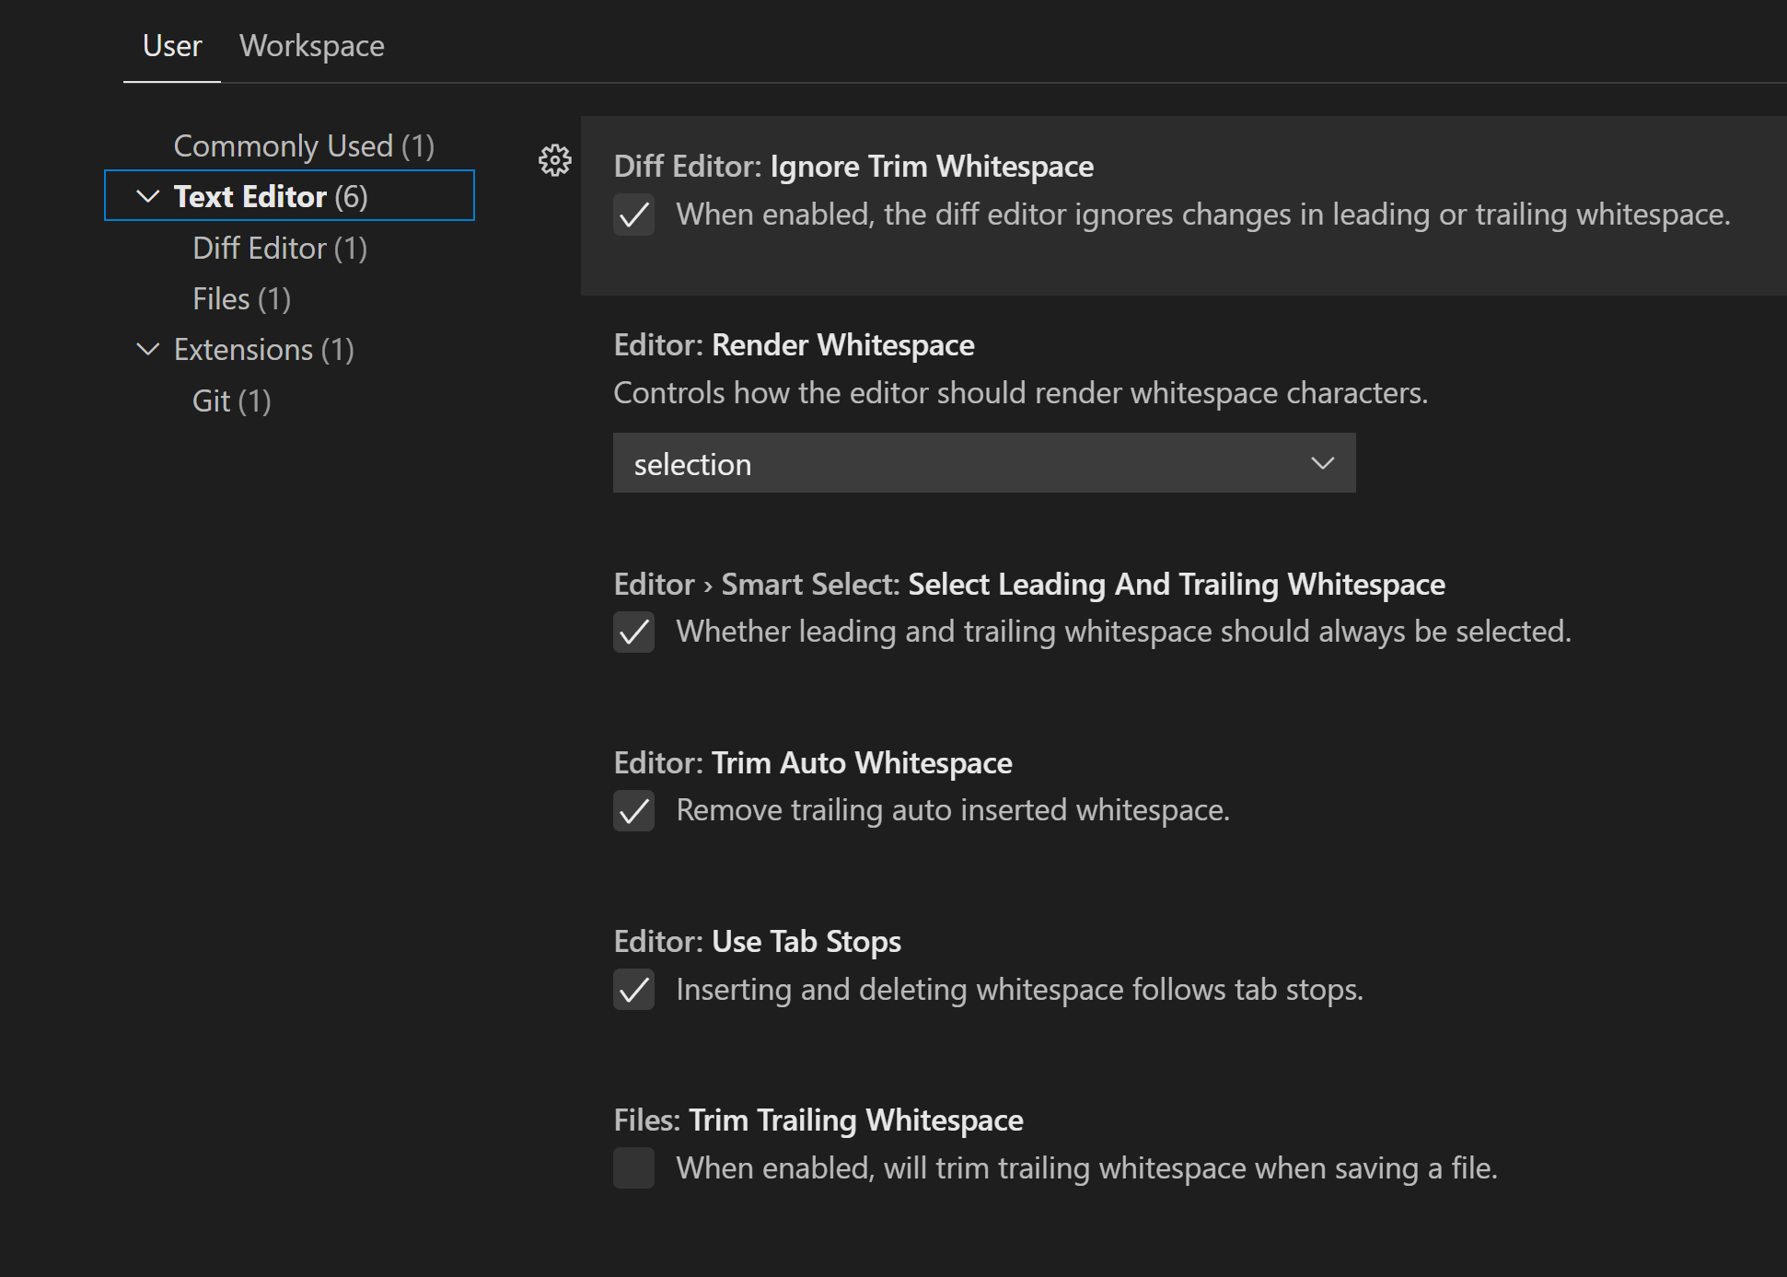Disable Trim Auto Whitespace

tap(634, 811)
